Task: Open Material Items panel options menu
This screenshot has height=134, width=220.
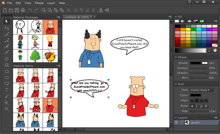Action: [58, 66]
